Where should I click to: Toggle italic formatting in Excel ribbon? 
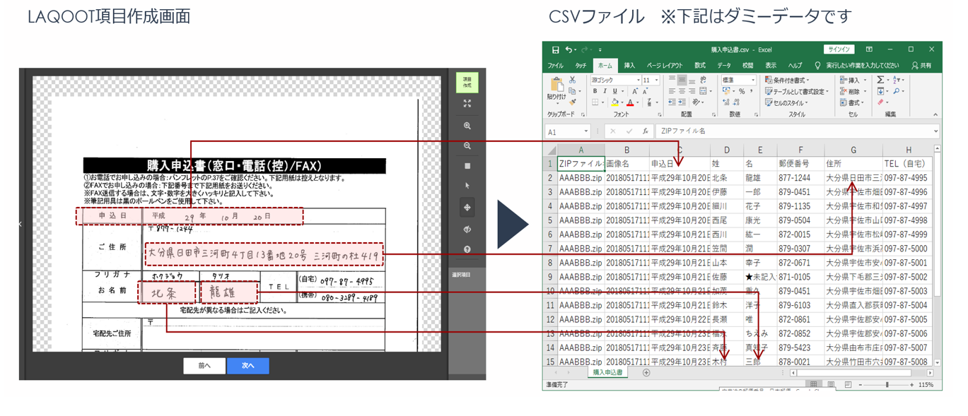[605, 92]
